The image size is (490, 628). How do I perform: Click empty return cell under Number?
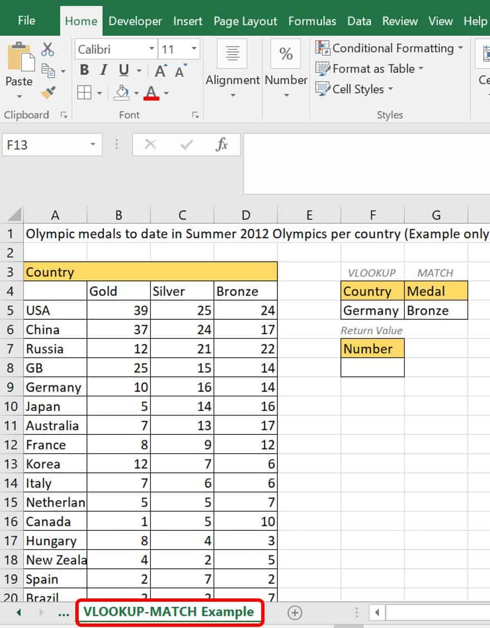point(373,367)
